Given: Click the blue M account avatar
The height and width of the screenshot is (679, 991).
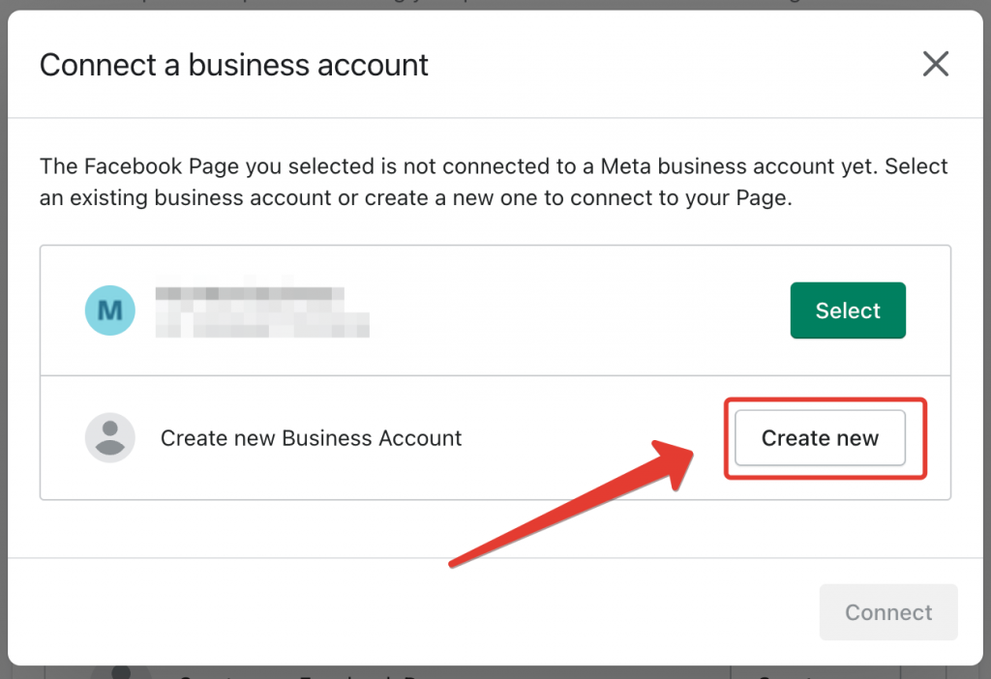Looking at the screenshot, I should 110,310.
